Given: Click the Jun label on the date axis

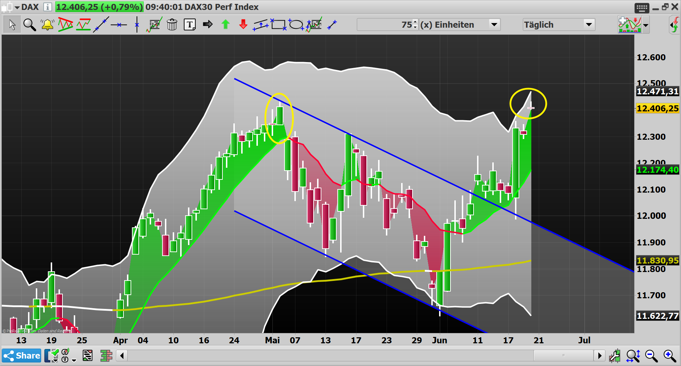Looking at the screenshot, I should click(439, 340).
